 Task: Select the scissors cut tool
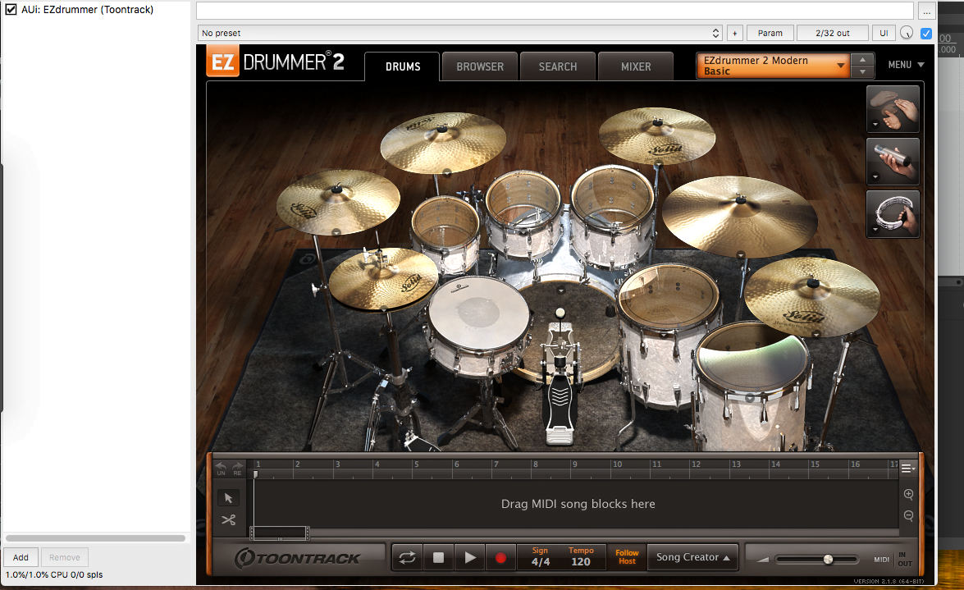click(229, 520)
